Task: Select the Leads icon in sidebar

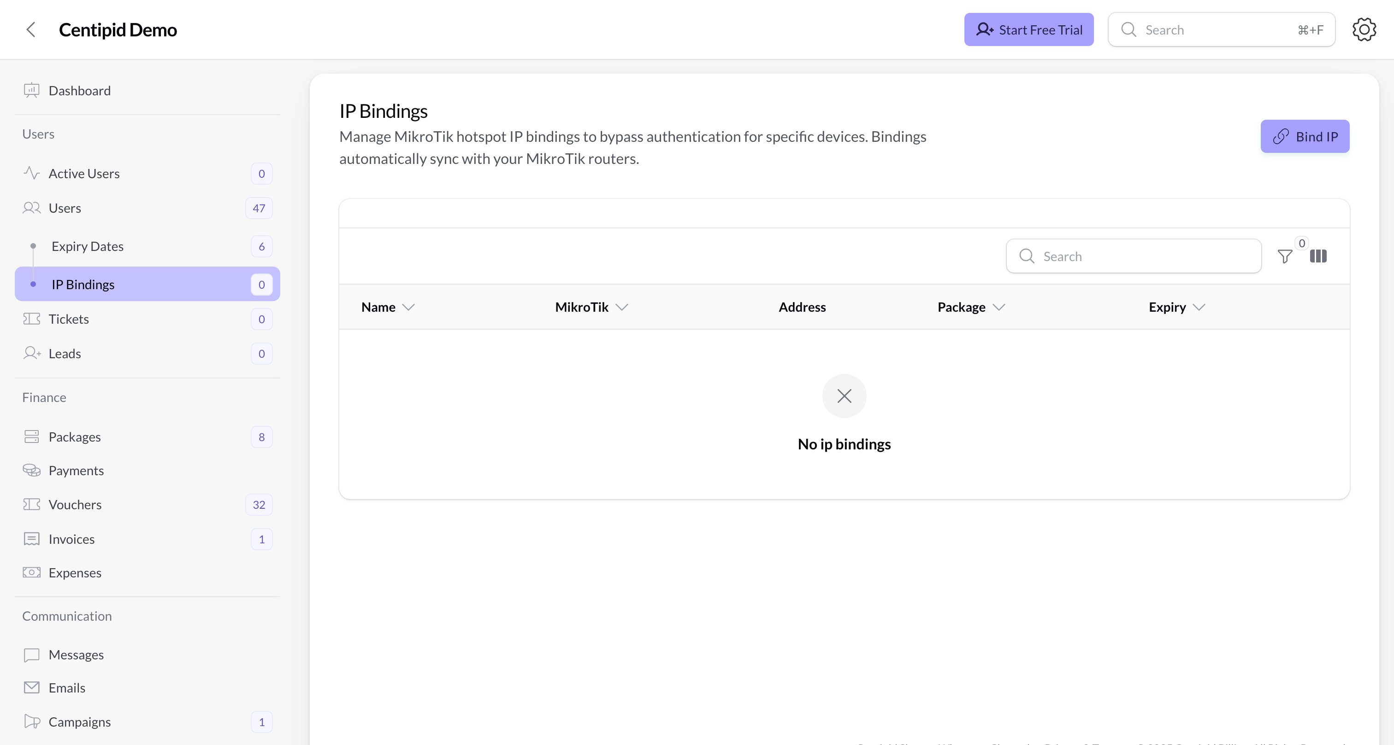Action: [31, 353]
